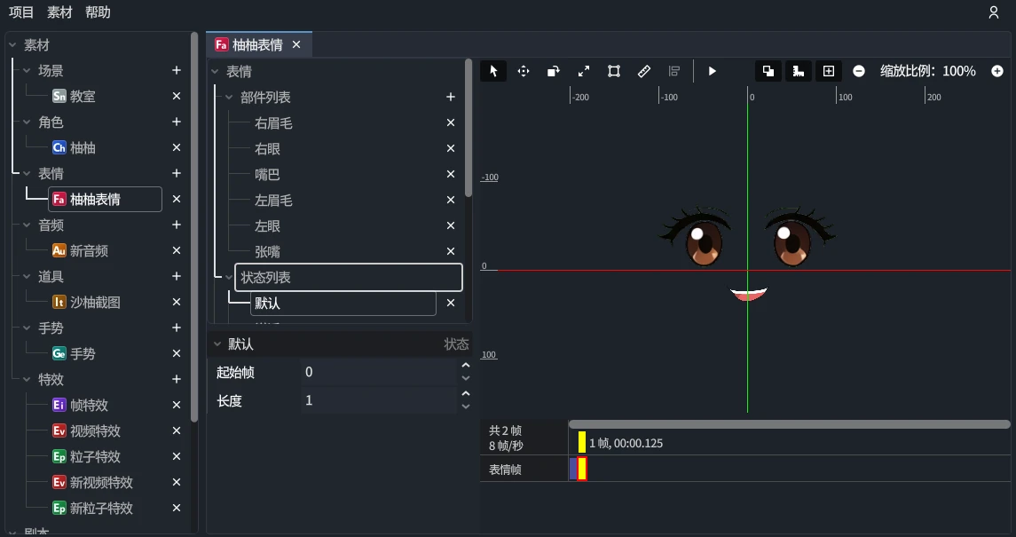This screenshot has height=537, width=1016.
Task: Add a new 角色 item
Action: tap(177, 122)
